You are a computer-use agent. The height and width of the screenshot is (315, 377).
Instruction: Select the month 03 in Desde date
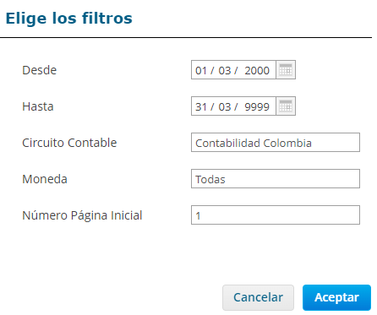225,70
